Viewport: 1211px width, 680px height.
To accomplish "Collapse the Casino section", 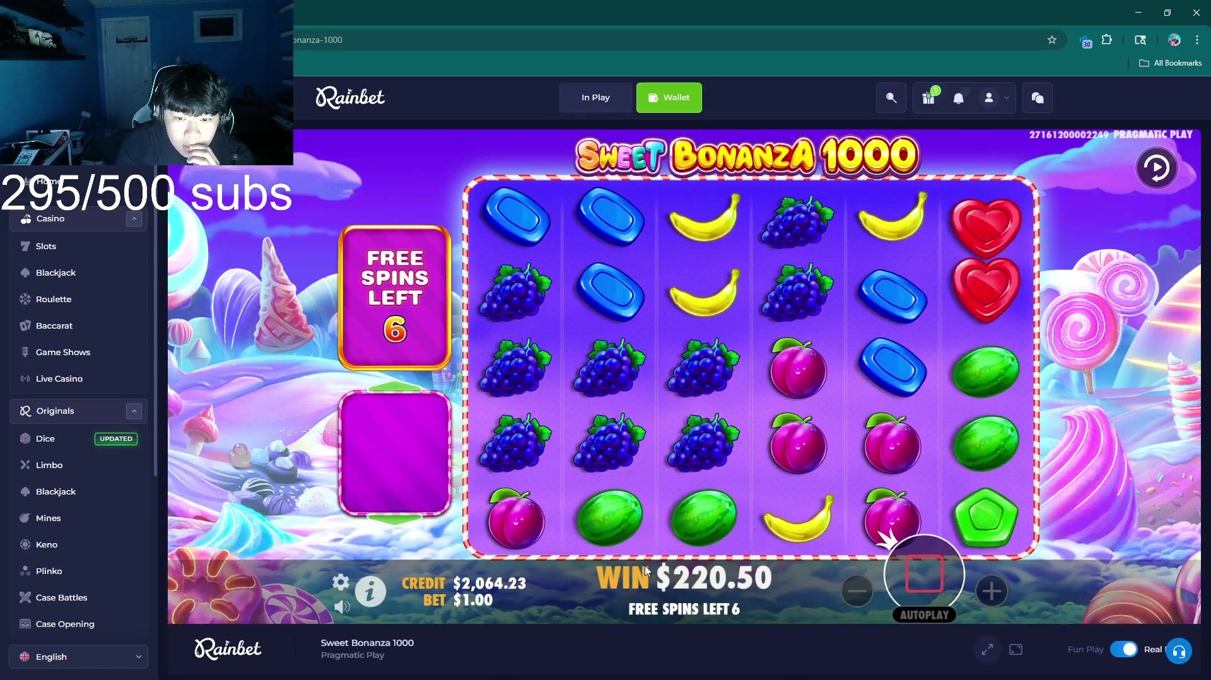I will tap(134, 219).
